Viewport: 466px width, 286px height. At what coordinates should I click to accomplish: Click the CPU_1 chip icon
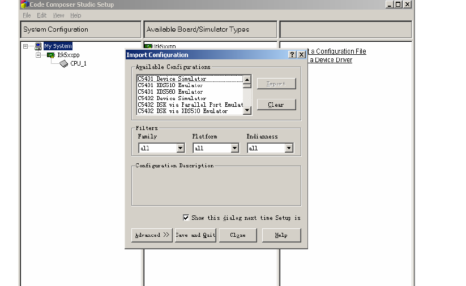pos(64,63)
